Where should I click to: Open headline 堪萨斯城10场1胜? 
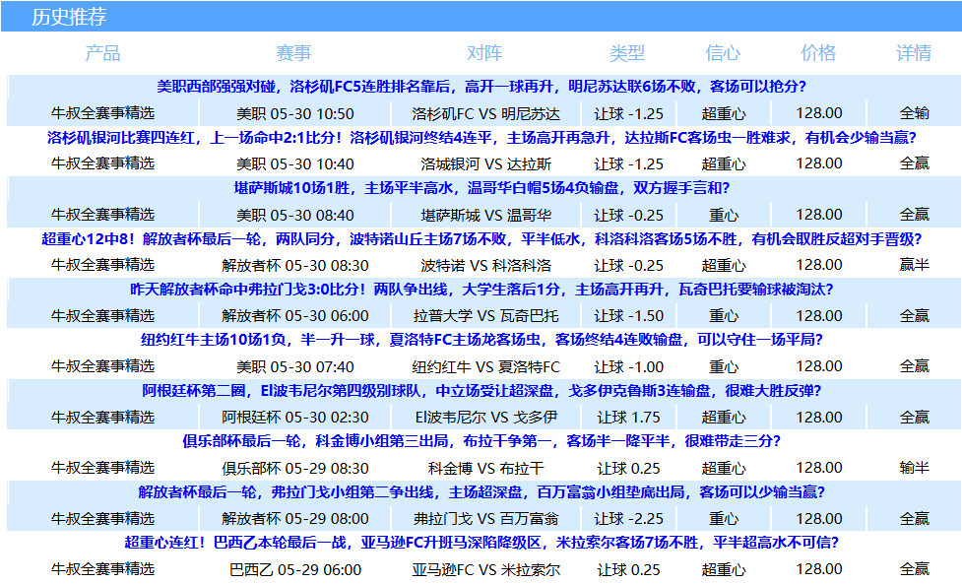(x=481, y=188)
